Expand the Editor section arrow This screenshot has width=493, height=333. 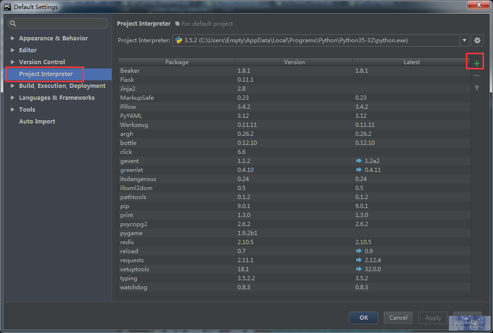12,50
